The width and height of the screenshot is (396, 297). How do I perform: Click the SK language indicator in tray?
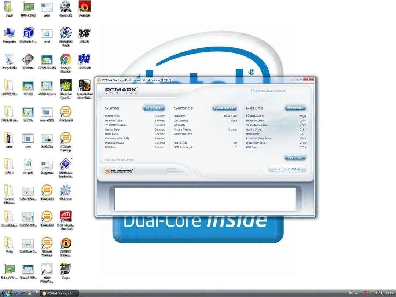click(351, 293)
